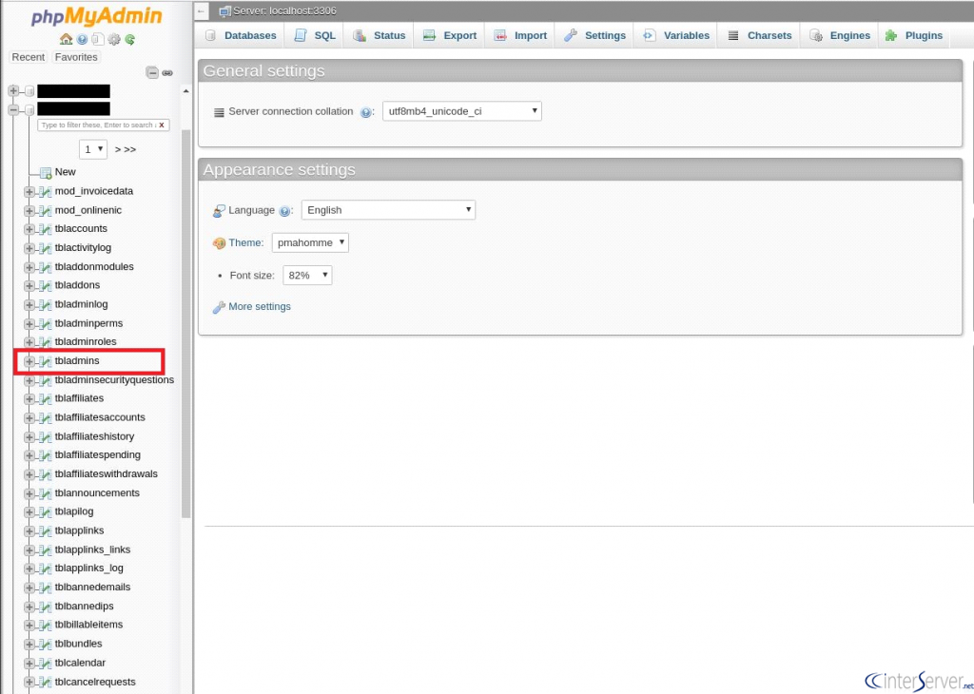Click the Home icon under phpMyAdmin logo
The width and height of the screenshot is (974, 694).
pos(66,39)
